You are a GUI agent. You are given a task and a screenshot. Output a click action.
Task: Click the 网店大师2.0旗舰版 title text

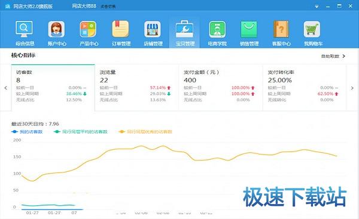(33, 6)
